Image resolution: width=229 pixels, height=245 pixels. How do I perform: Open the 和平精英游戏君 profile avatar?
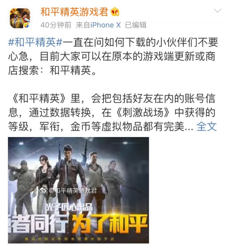pos(20,18)
